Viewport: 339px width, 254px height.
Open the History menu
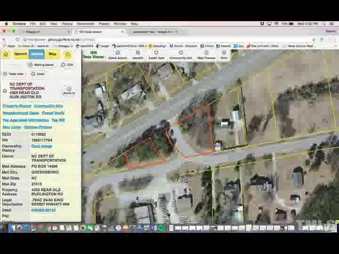pyautogui.click(x=67, y=24)
